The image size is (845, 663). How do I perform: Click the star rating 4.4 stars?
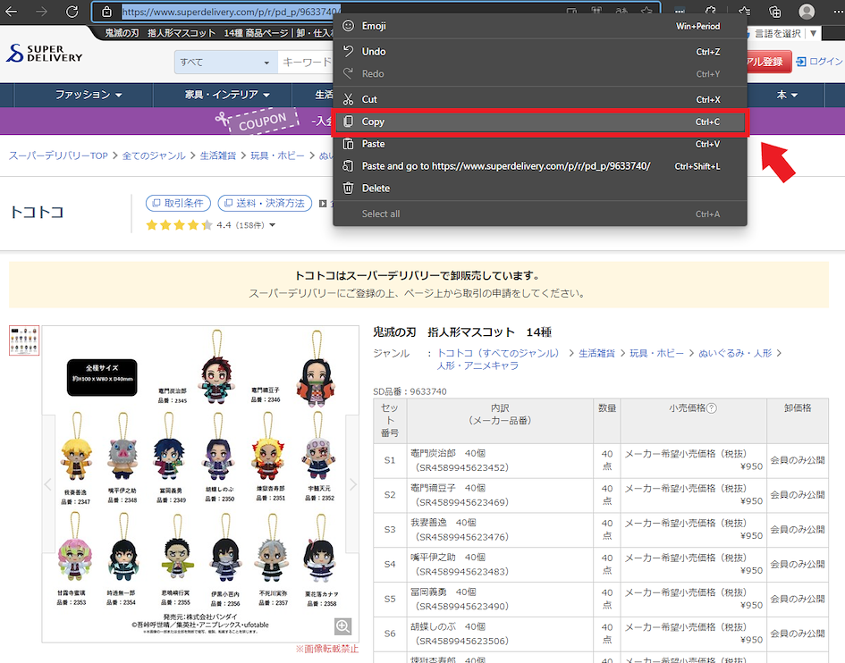click(x=179, y=225)
